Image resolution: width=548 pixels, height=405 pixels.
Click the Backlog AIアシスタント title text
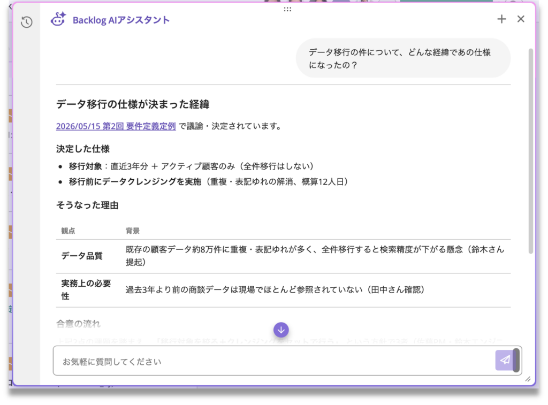[121, 20]
